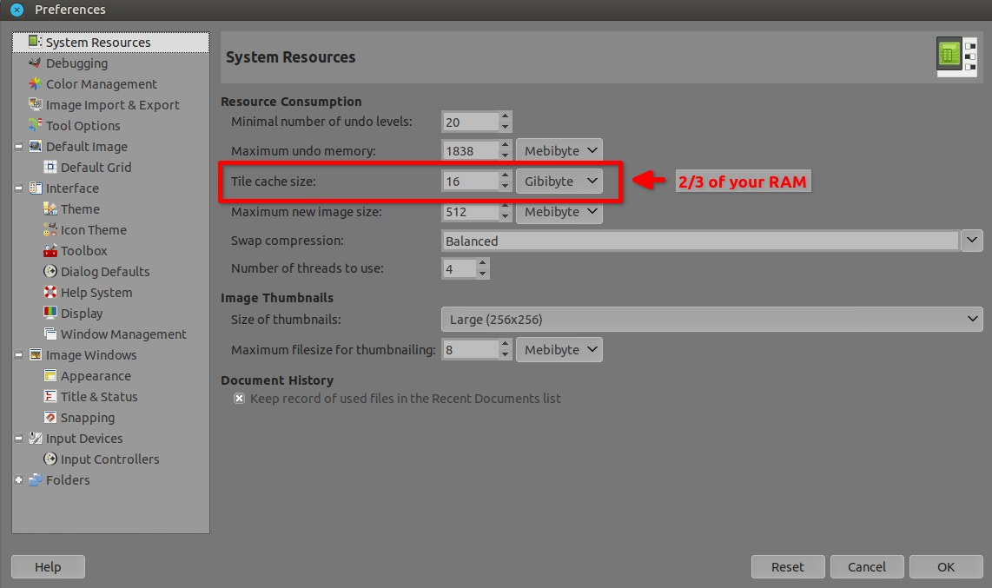Decrease maximum undo memory value

pyautogui.click(x=505, y=156)
